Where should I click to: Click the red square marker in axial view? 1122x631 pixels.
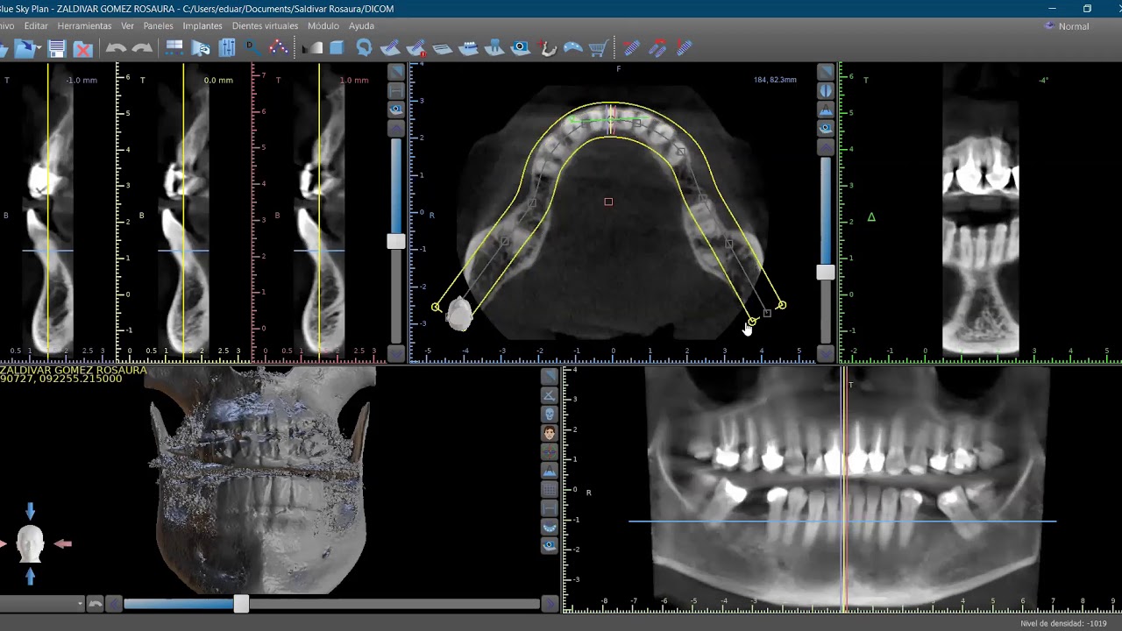[x=608, y=202]
